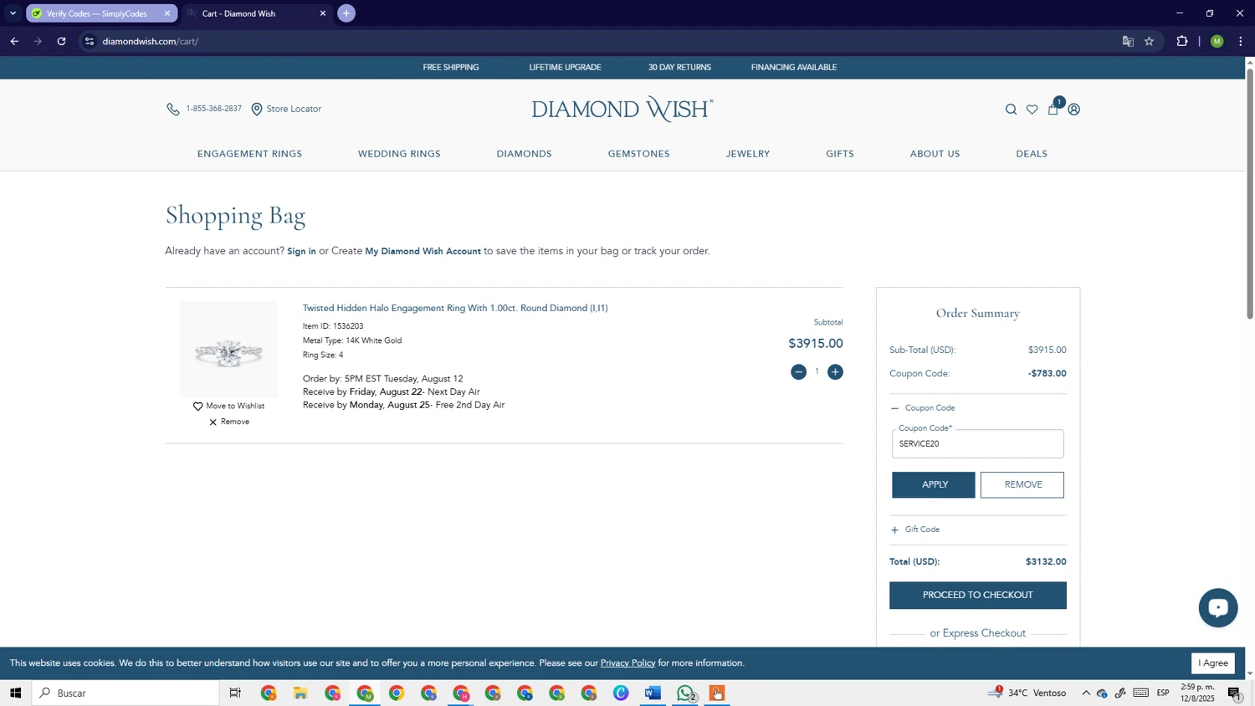Click the taskbar Buscar search box

point(126,693)
